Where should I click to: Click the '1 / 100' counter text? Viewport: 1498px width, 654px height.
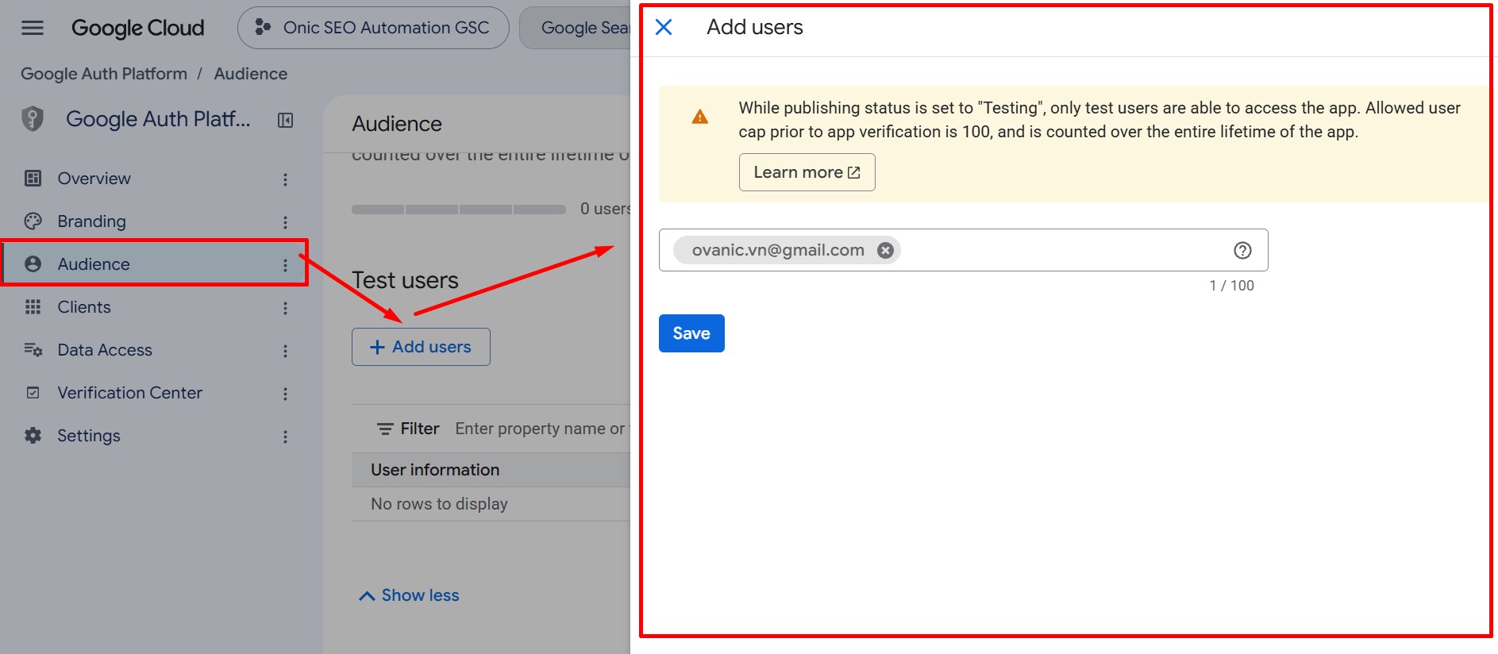(1231, 286)
